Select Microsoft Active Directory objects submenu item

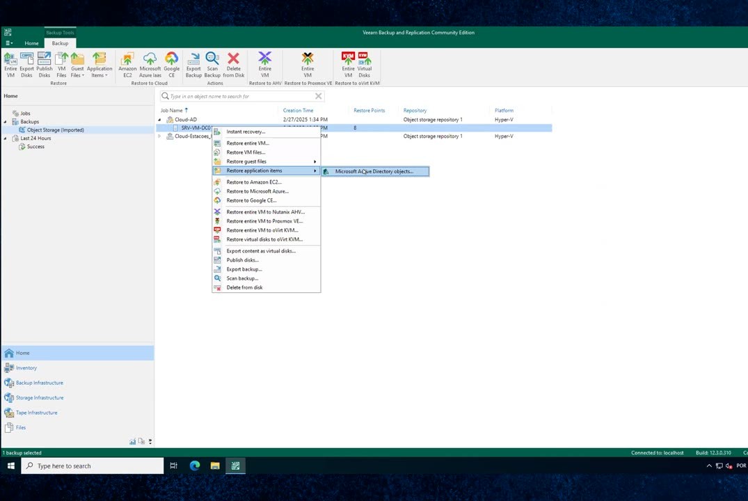[375, 171]
